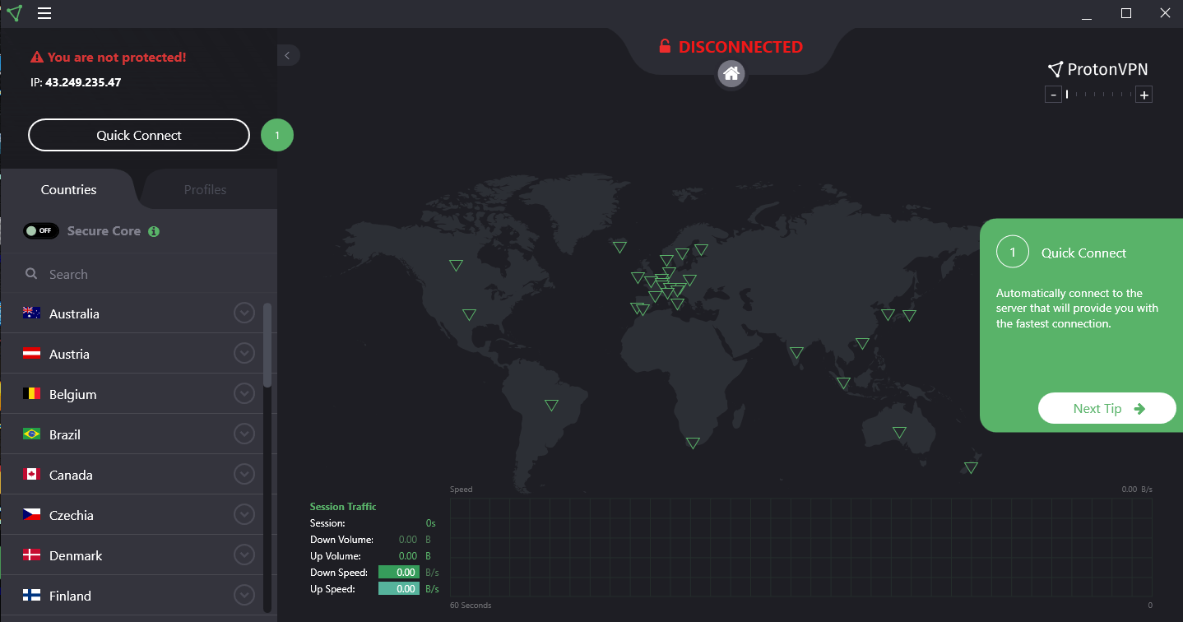
Task: Click the home icon below DISCONNECTED
Action: pyautogui.click(x=731, y=74)
